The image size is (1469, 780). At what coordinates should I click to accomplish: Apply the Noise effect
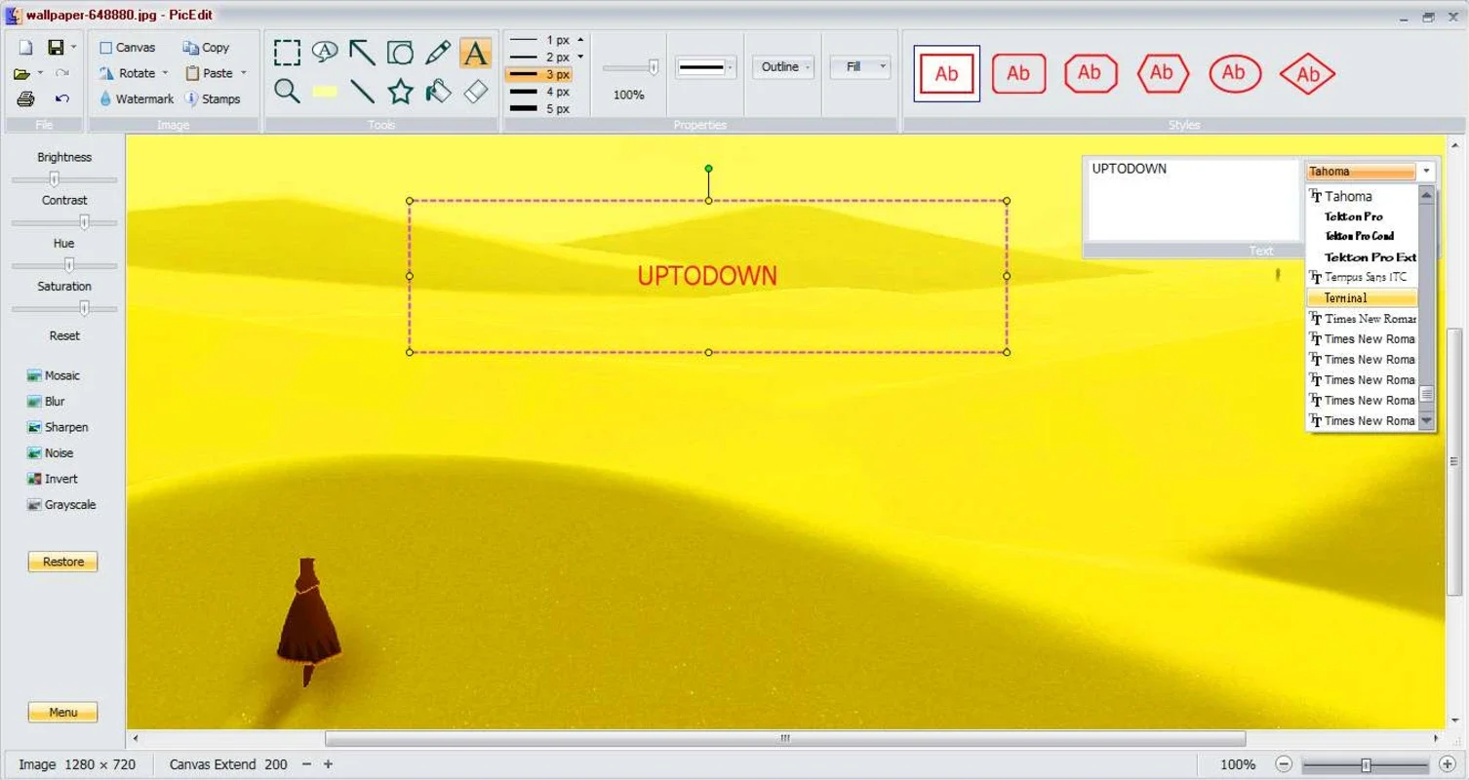click(51, 453)
